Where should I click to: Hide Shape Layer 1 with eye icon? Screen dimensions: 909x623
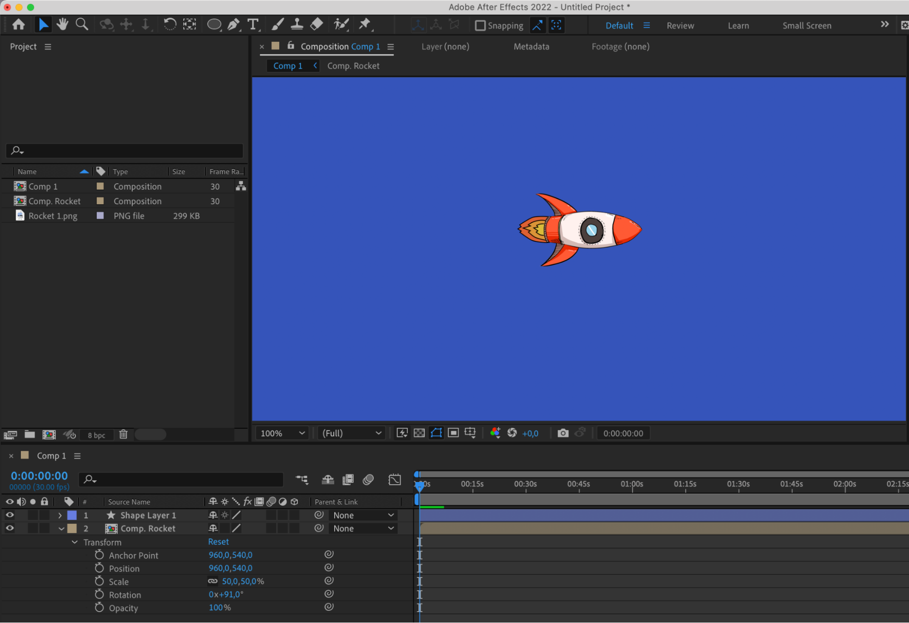pos(10,515)
